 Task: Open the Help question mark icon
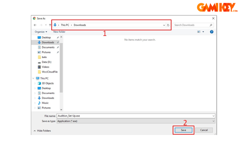click(x=211, y=32)
